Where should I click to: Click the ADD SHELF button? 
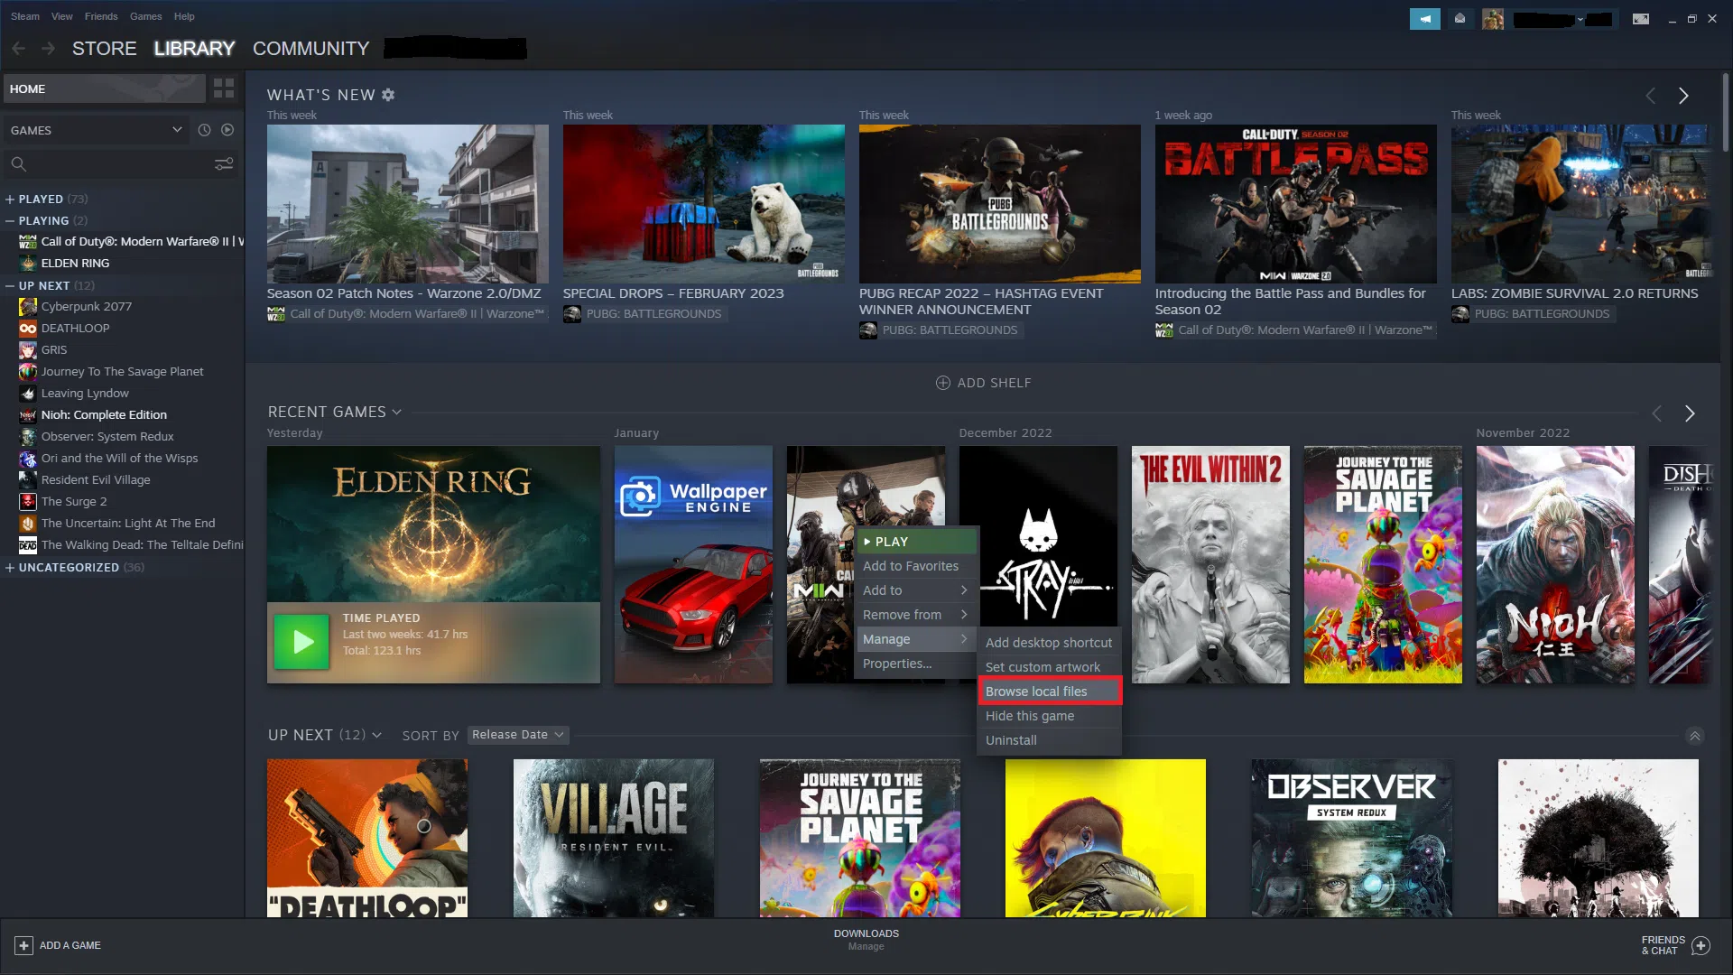983,383
